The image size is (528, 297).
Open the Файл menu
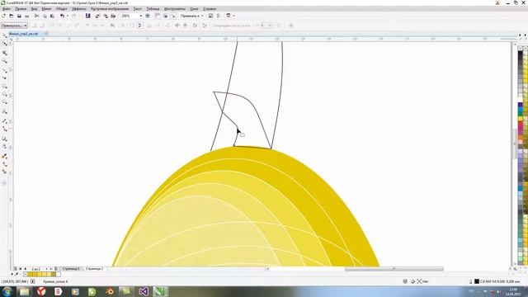coord(6,9)
